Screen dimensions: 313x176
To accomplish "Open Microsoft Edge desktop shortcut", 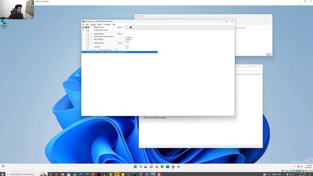I will (x=4, y=24).
